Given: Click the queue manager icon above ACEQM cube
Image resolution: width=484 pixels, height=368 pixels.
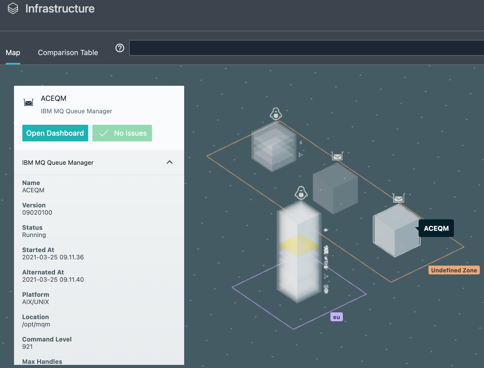Looking at the screenshot, I should tap(398, 198).
